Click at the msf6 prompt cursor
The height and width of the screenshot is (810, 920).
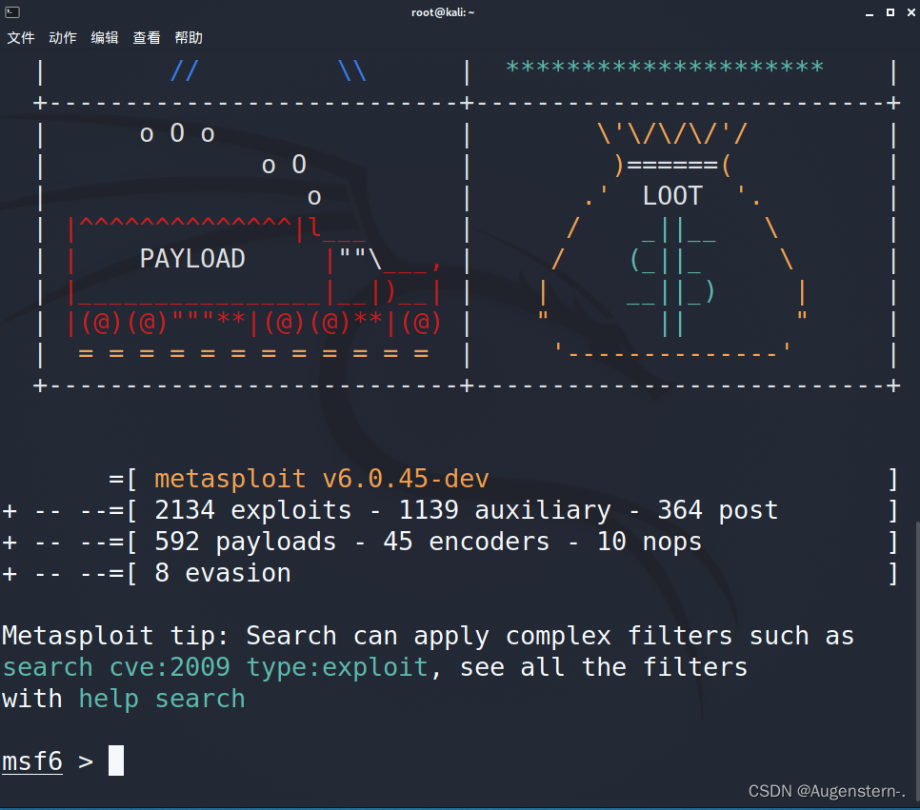(x=116, y=761)
